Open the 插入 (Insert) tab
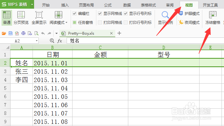 click(x=65, y=5)
